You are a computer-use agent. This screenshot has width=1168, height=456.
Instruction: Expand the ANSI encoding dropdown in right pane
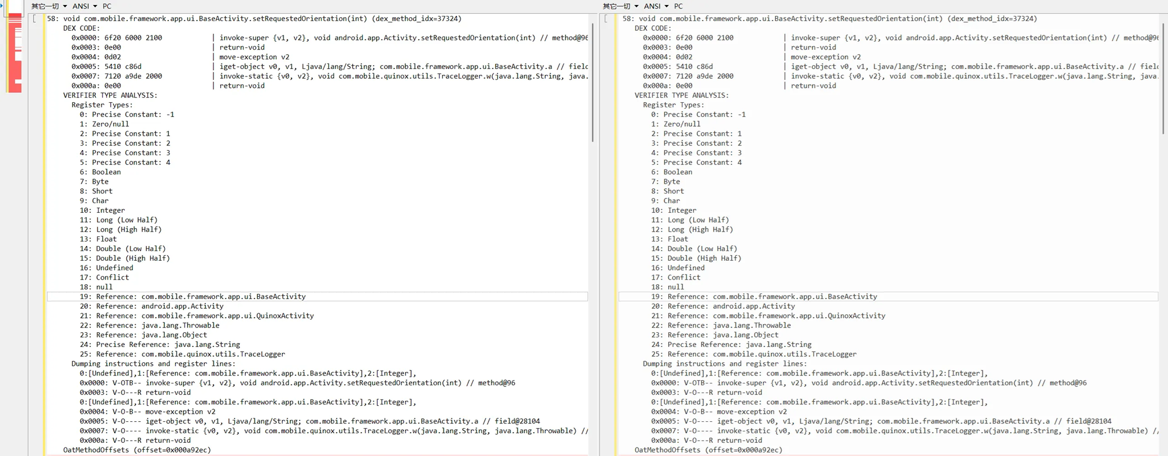click(656, 6)
